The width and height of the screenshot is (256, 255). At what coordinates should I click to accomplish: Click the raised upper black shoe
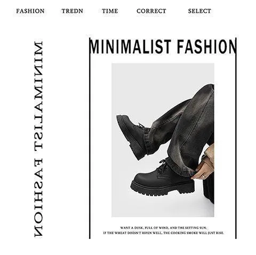coord(133,136)
